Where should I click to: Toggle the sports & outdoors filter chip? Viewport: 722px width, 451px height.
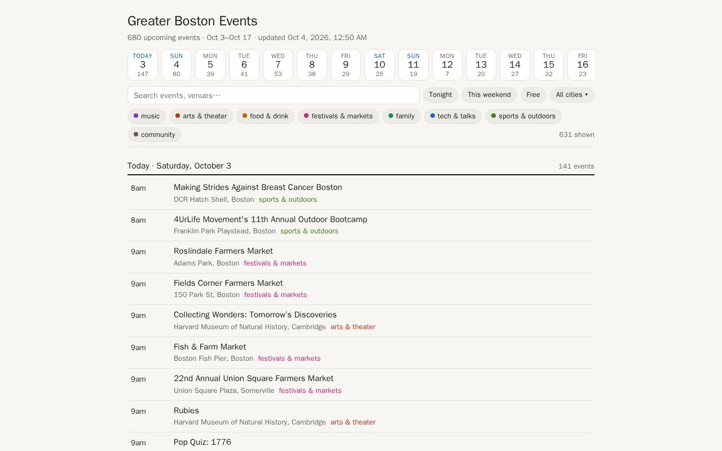click(523, 116)
